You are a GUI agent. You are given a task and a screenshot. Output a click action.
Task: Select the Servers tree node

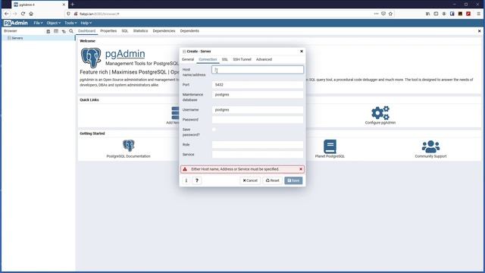pyautogui.click(x=17, y=38)
